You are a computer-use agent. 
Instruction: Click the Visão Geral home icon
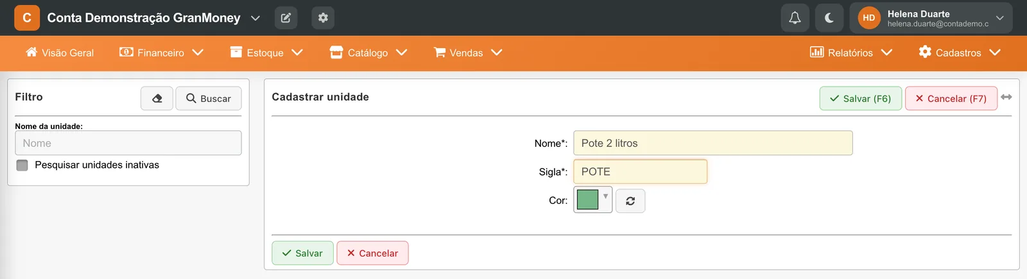point(31,52)
